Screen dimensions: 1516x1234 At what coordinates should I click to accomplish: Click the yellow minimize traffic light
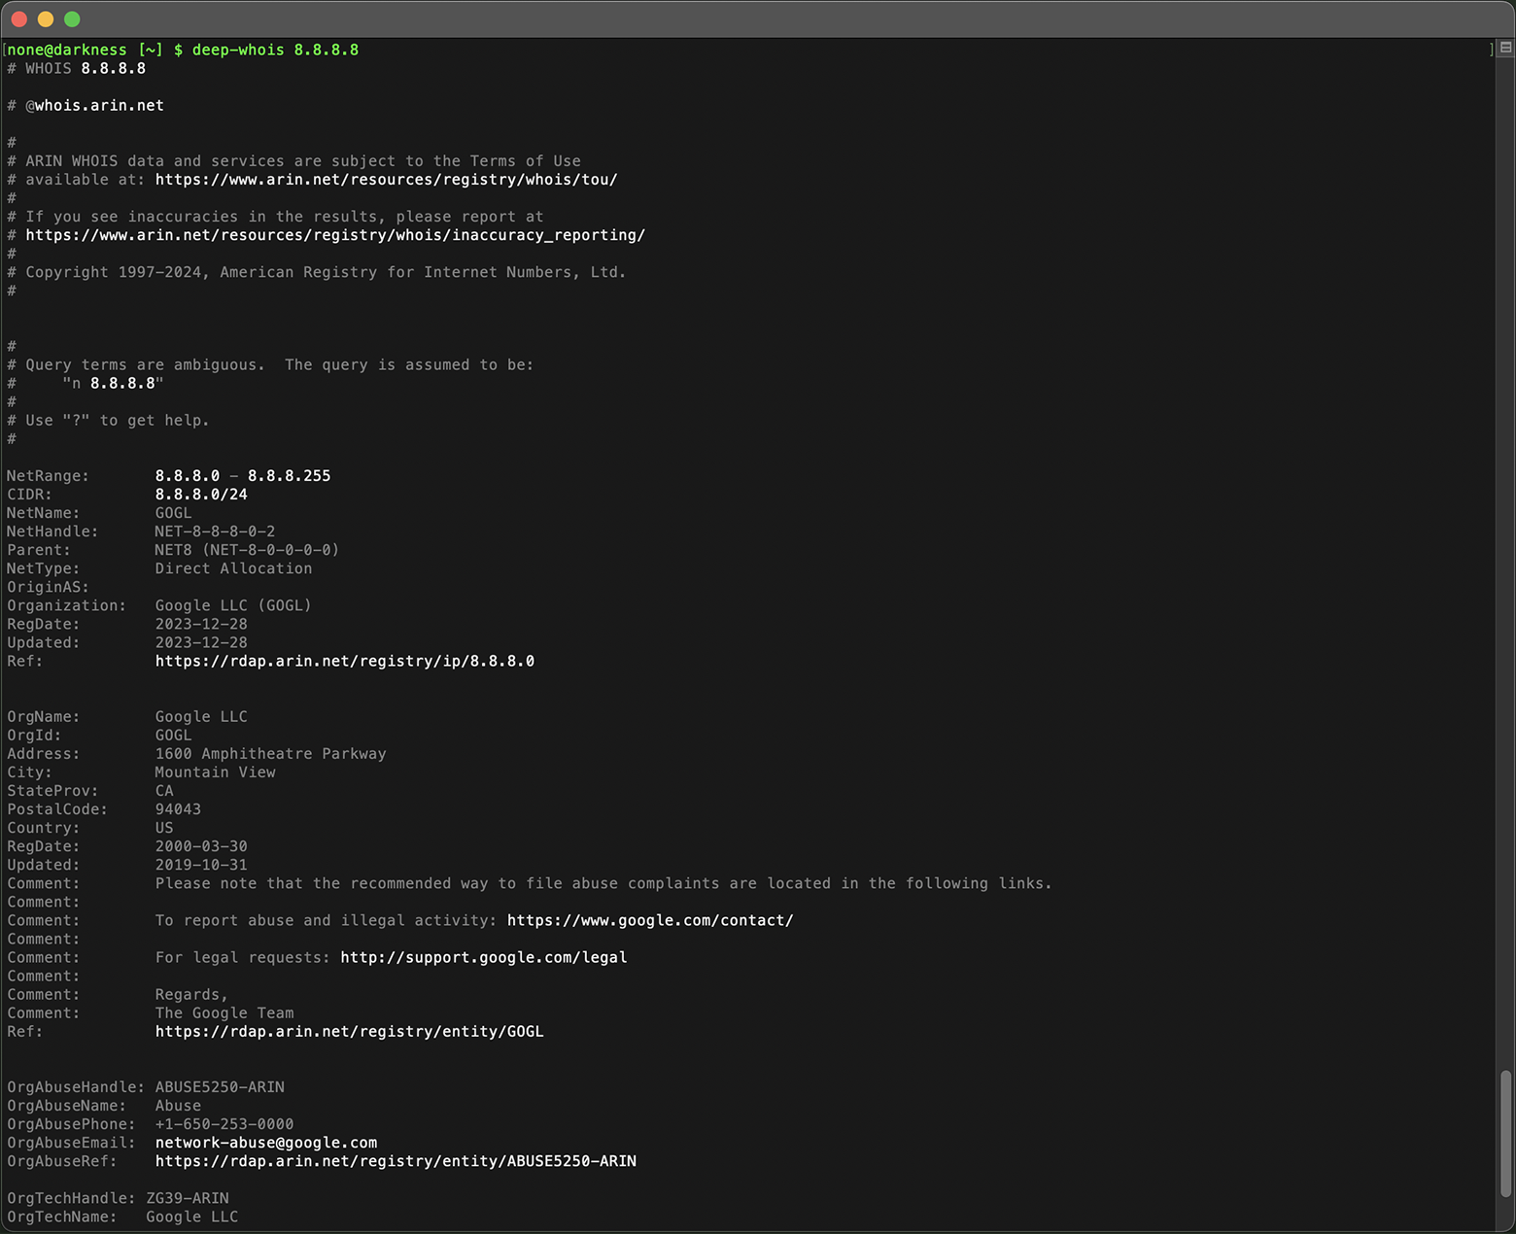[x=45, y=18]
